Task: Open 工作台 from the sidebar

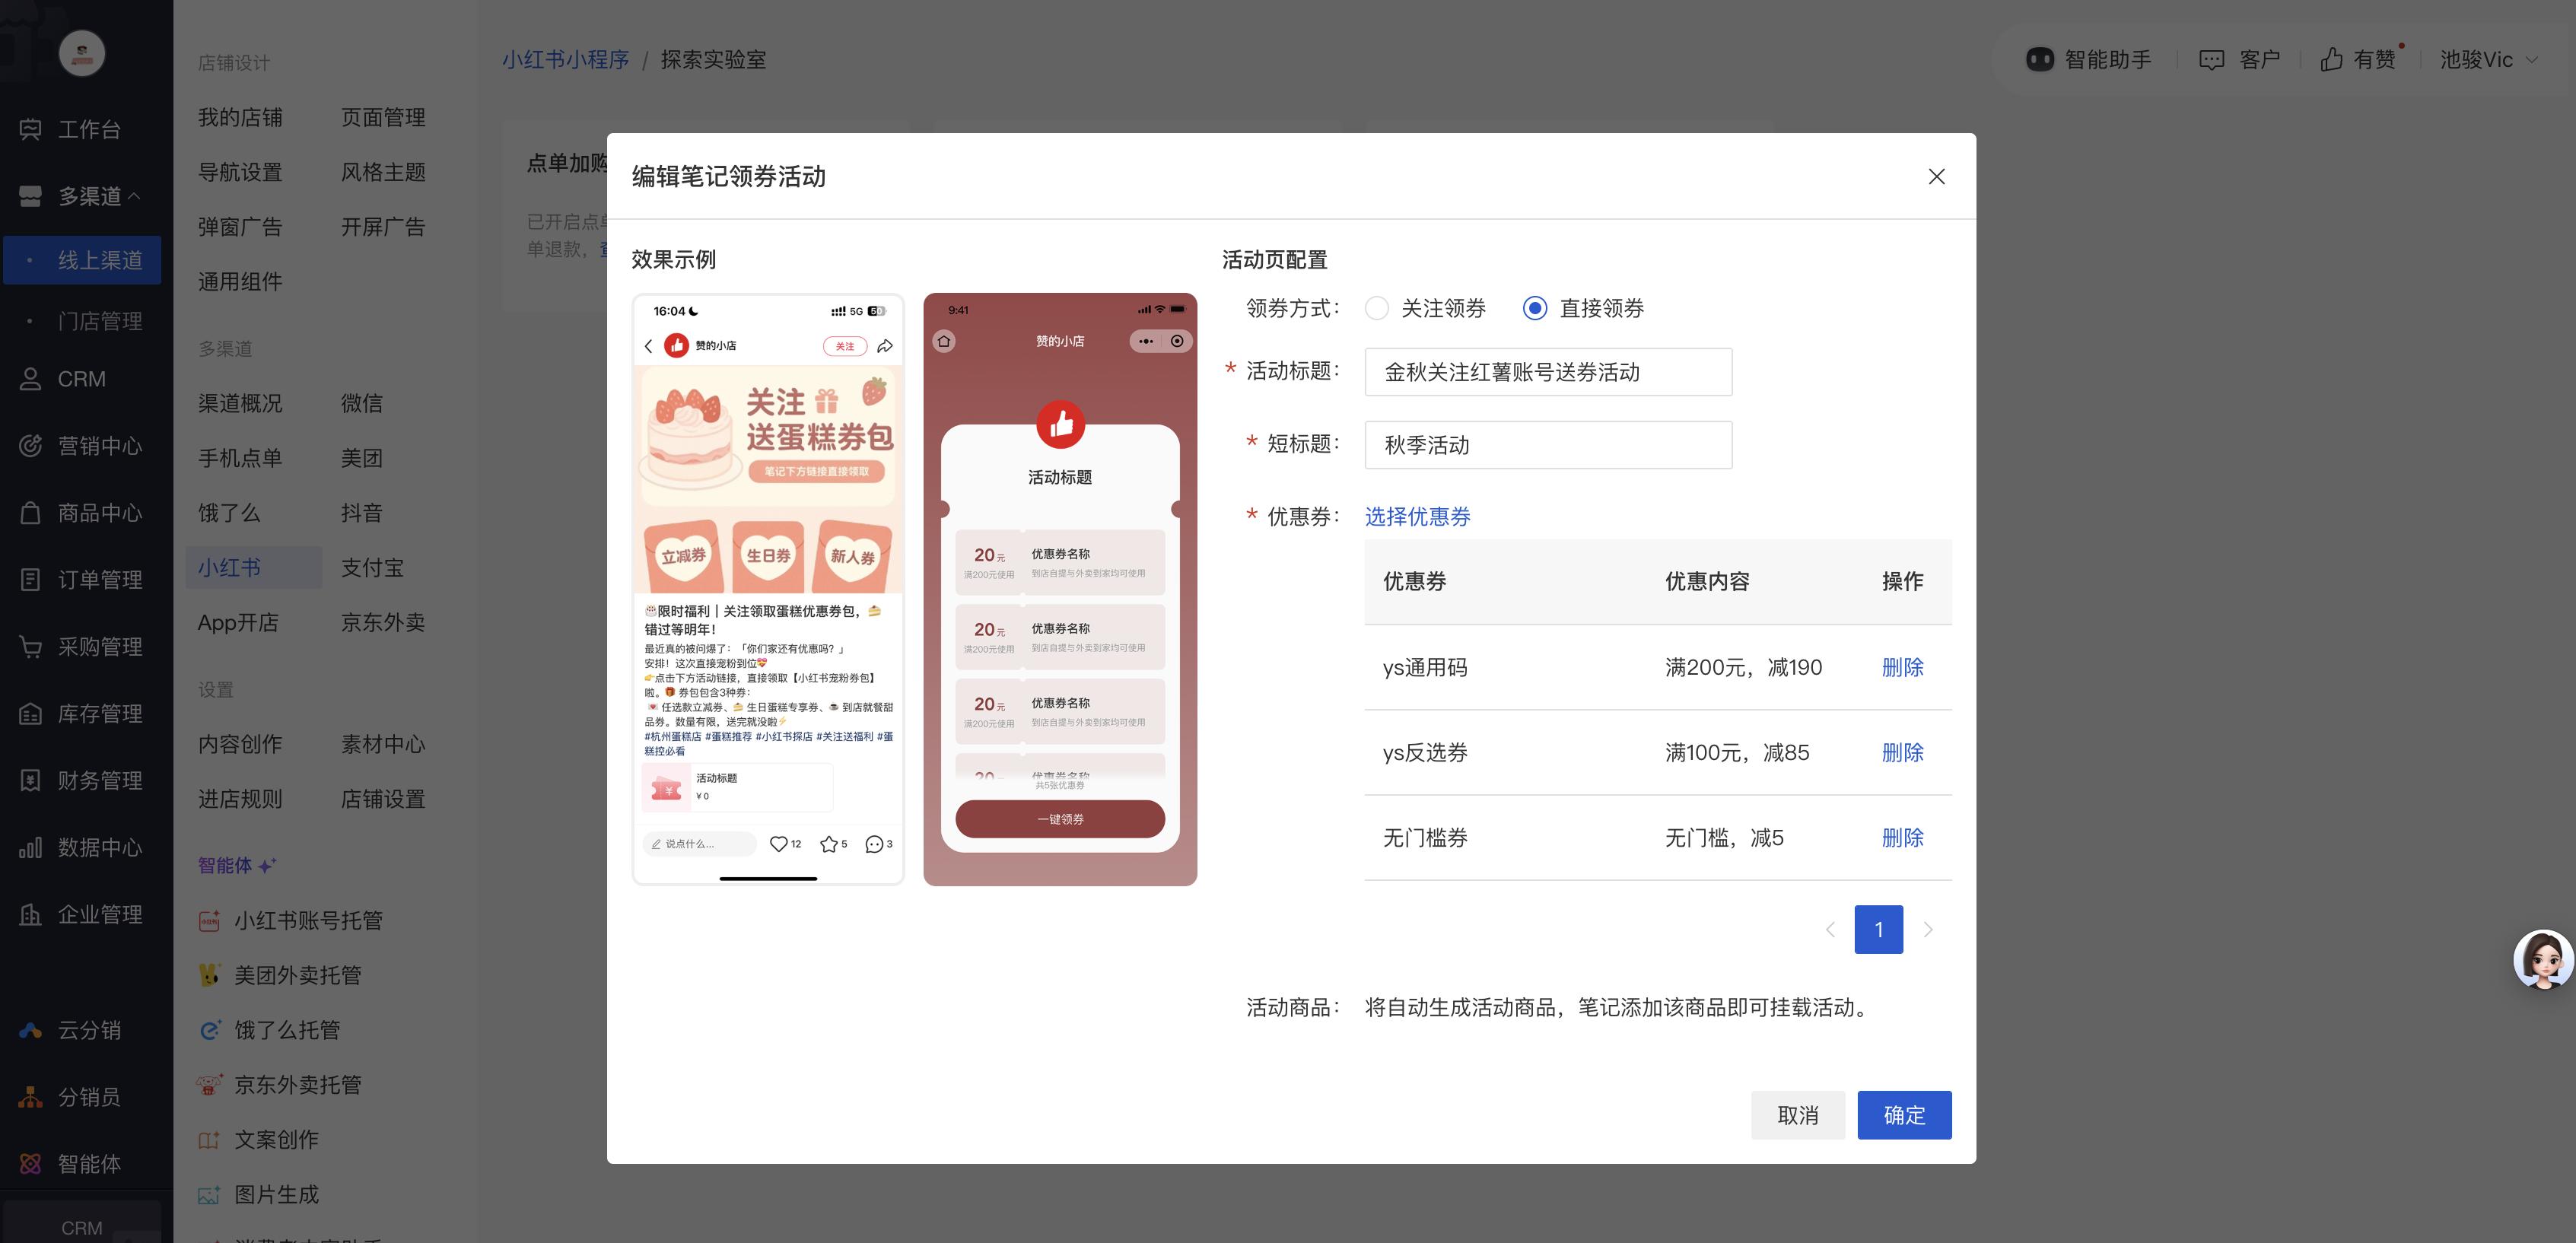Action: point(88,129)
